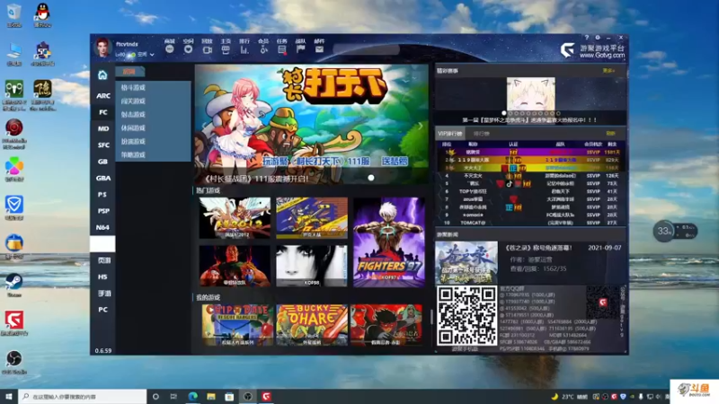The width and height of the screenshot is (719, 404).
Task: Select the SFC platform tab
Action: [102, 145]
